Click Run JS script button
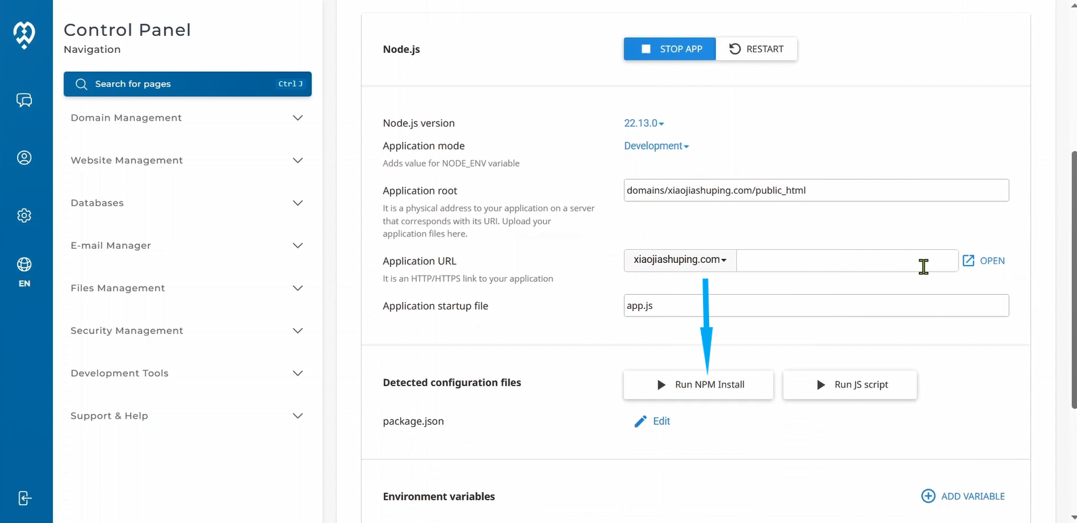This screenshot has height=523, width=1077. (849, 385)
